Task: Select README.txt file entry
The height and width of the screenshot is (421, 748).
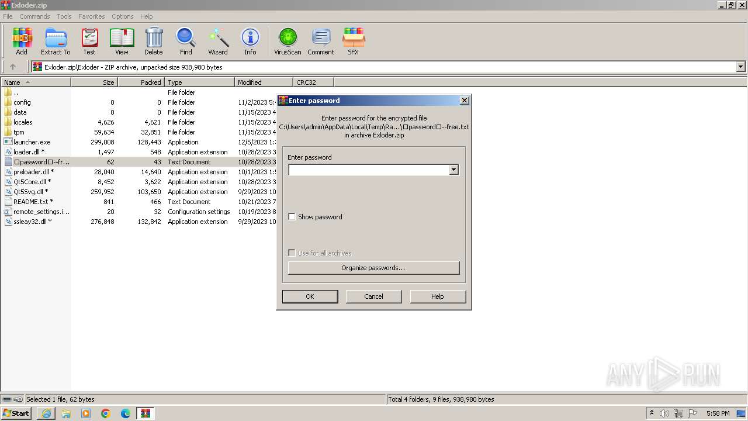Action: [33, 202]
